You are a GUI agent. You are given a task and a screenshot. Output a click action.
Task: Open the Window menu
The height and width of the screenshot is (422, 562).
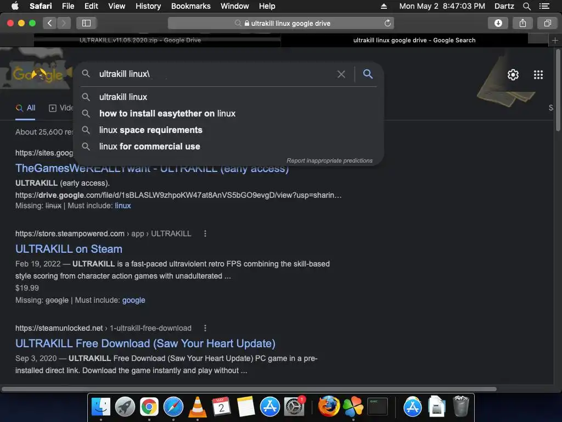pos(235,6)
